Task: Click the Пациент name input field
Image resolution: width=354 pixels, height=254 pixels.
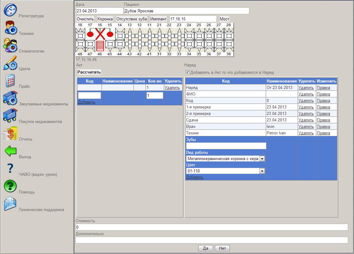Action: click(186, 11)
